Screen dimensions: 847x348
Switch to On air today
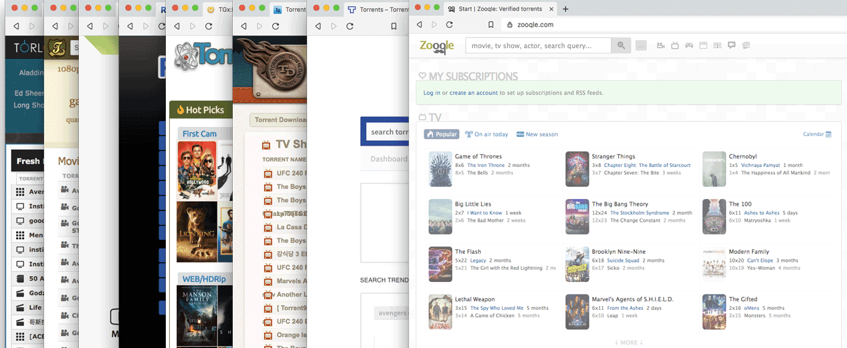486,134
